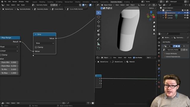Open the Sine function dropdown in node

(x=45, y=43)
